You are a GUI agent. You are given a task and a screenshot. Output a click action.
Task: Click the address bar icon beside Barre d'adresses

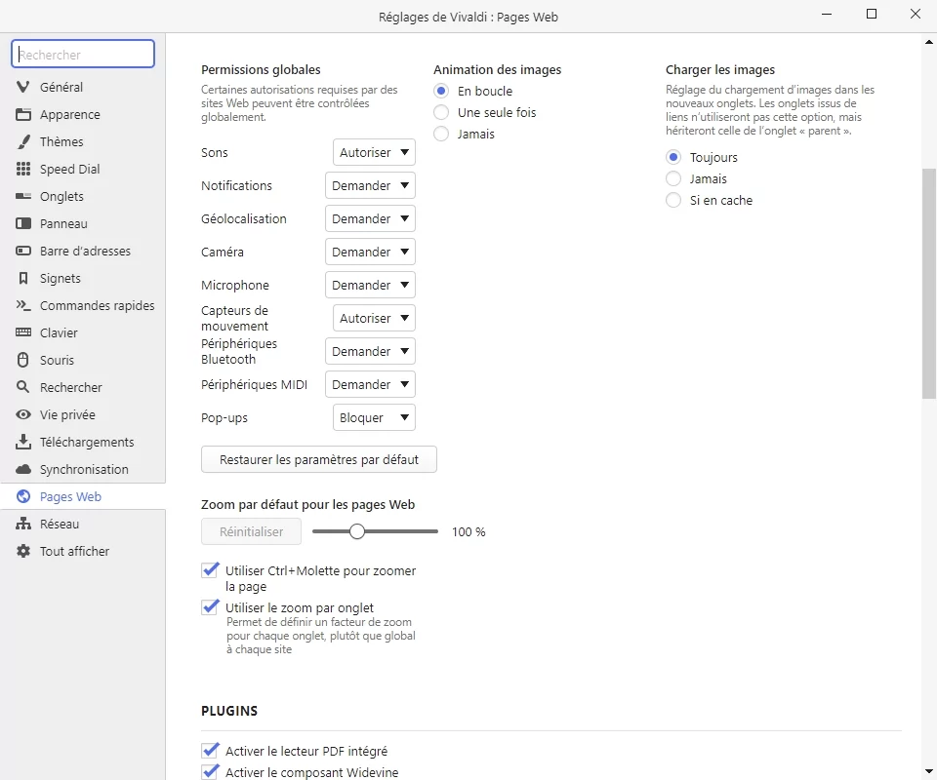(23, 251)
